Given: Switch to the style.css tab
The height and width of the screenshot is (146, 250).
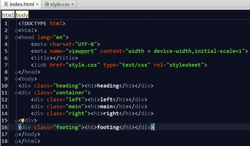Looking at the screenshot, I should click(x=59, y=4).
